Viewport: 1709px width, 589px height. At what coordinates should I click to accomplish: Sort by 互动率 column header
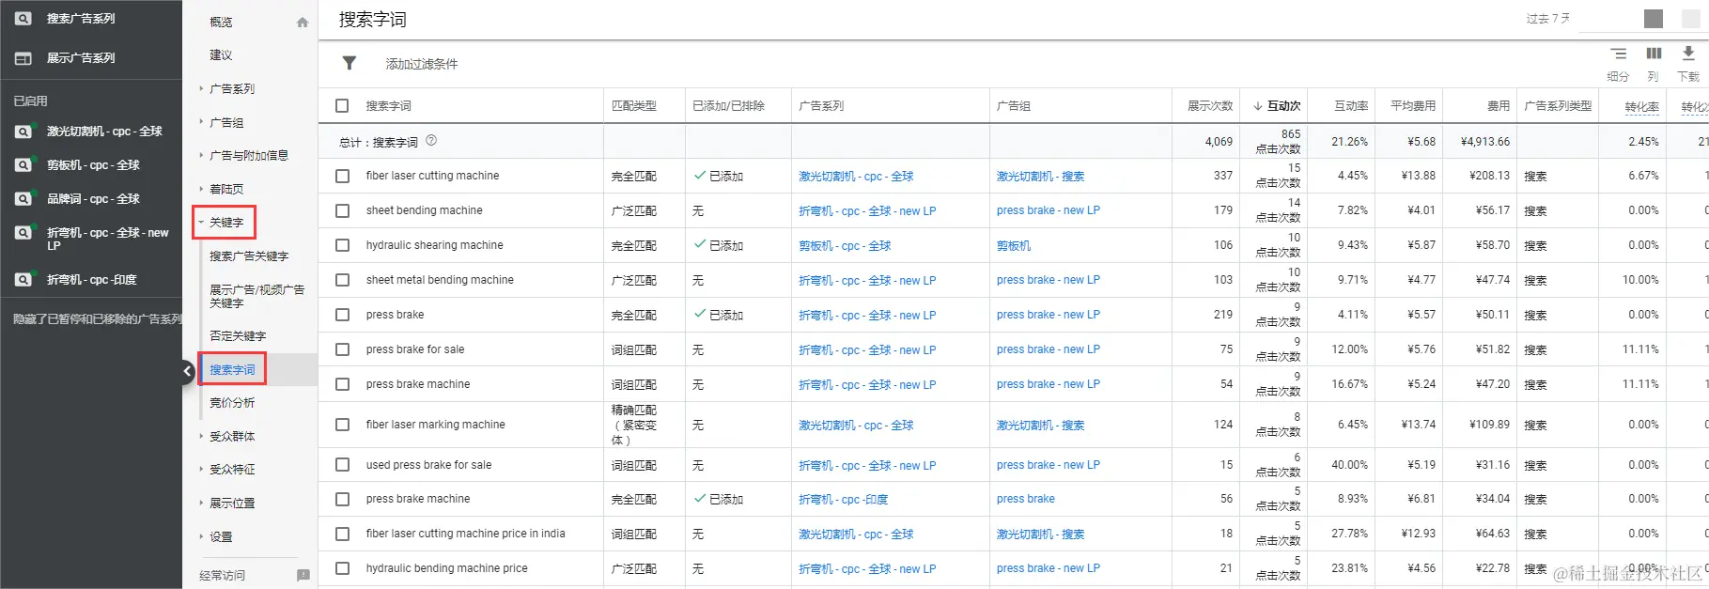1351,106
